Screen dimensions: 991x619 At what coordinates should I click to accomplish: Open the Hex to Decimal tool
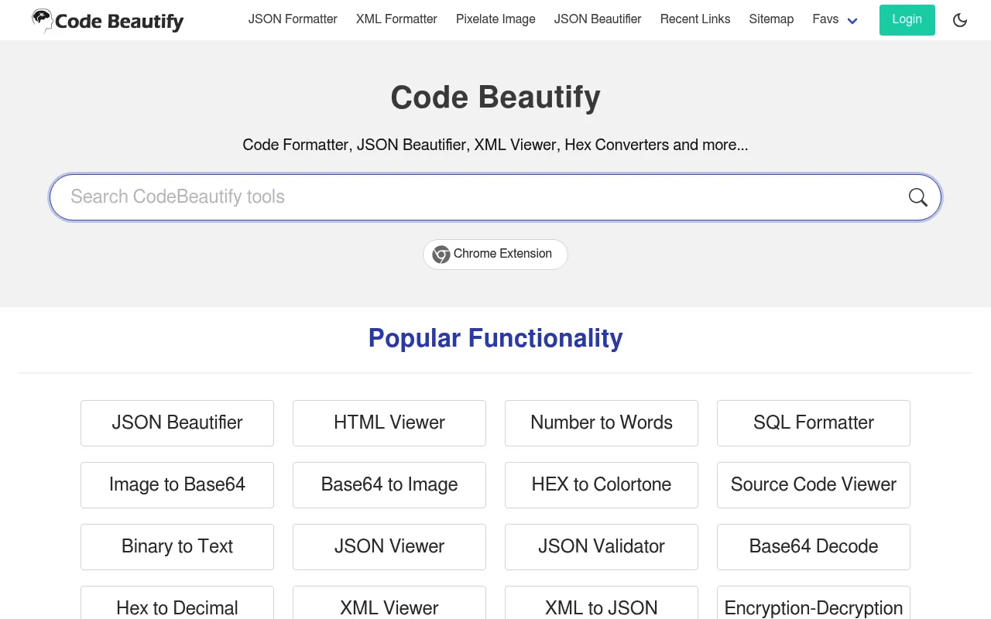177,604
